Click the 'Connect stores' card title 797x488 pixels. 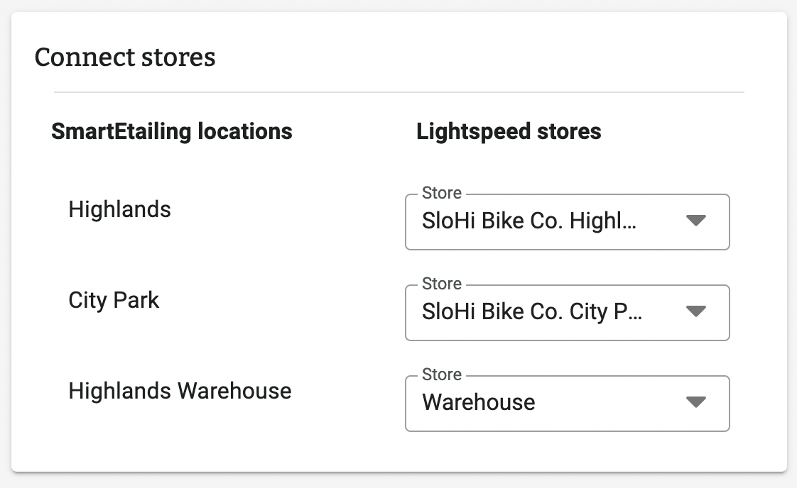(x=125, y=57)
